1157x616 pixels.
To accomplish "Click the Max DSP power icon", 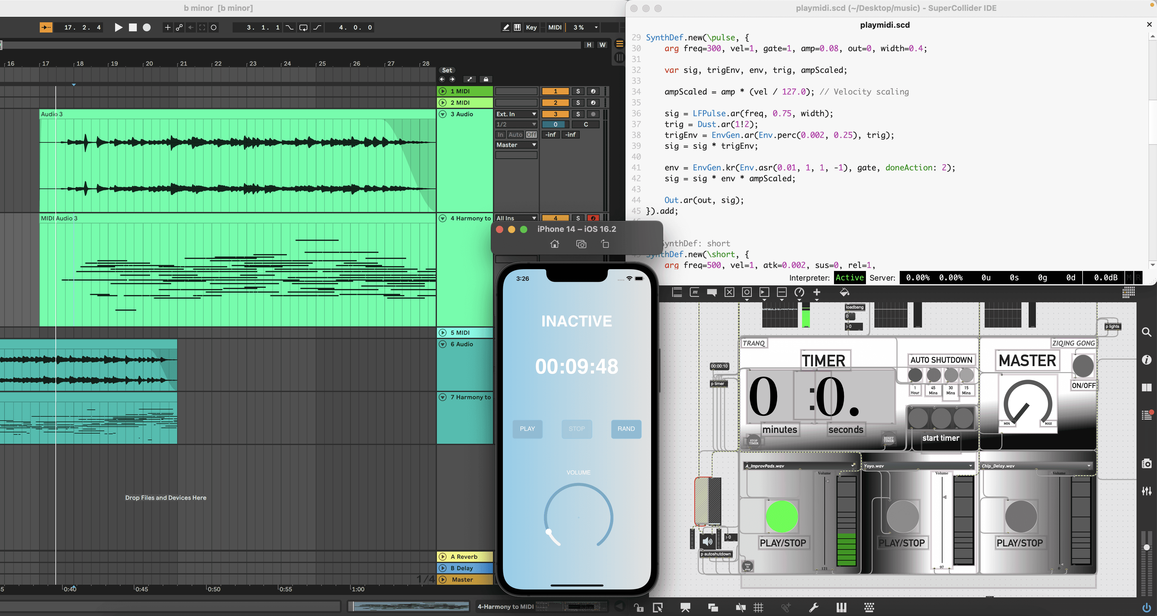I will click(x=1146, y=608).
